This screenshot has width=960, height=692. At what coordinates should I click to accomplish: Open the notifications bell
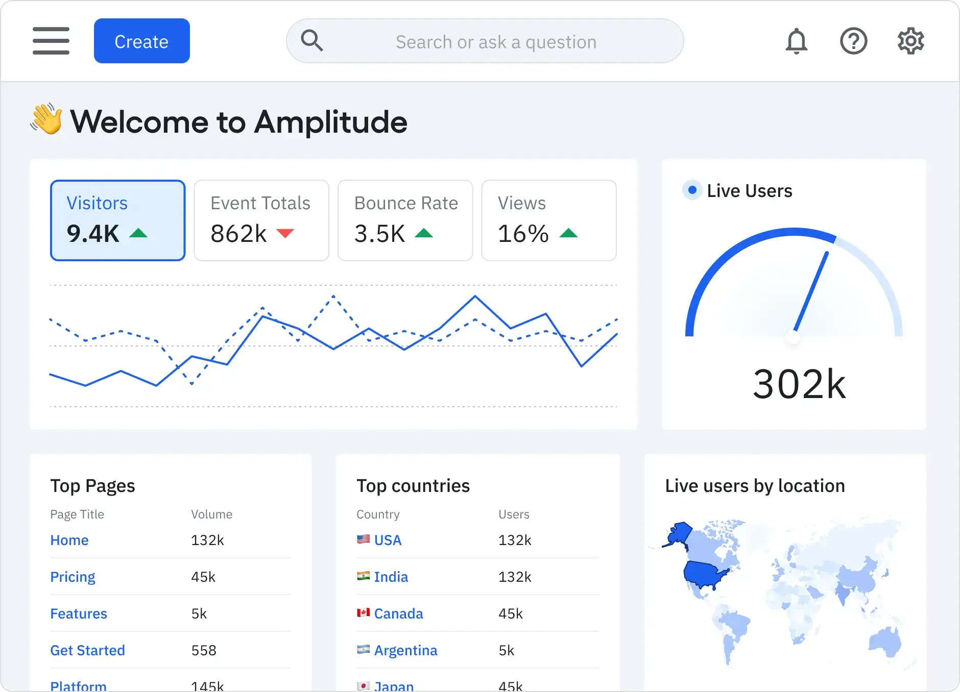point(797,41)
